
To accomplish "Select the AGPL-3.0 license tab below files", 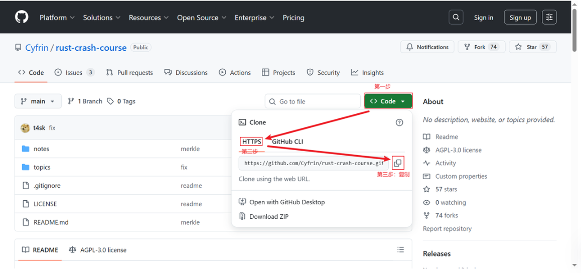I will coord(98,250).
